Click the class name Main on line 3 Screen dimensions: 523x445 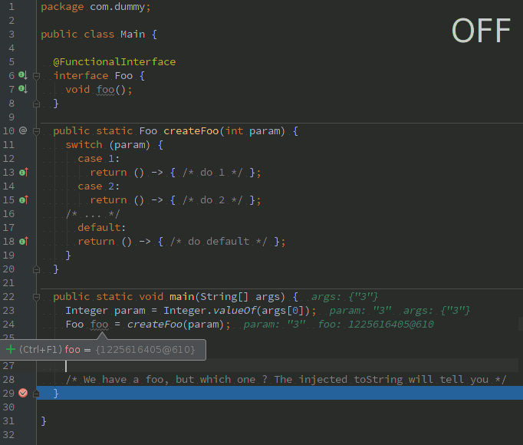click(x=133, y=34)
